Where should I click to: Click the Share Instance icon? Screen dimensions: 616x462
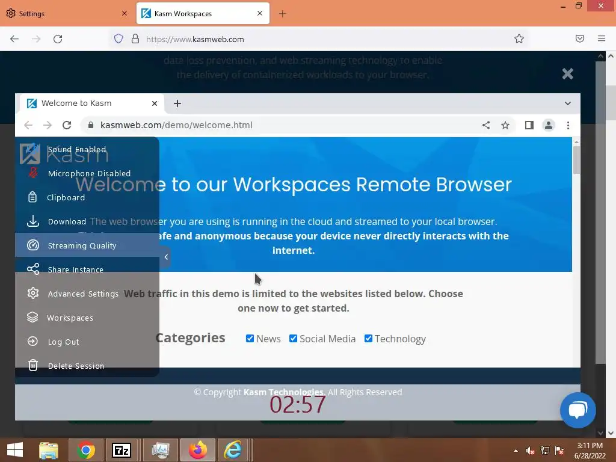coord(33,269)
